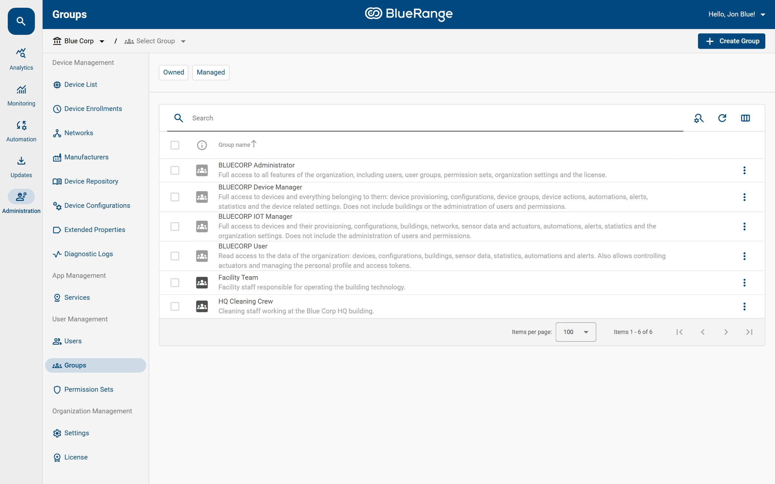Check the BLUECORP IOT Manager row checkbox
This screenshot has height=484, width=775.
click(x=175, y=227)
